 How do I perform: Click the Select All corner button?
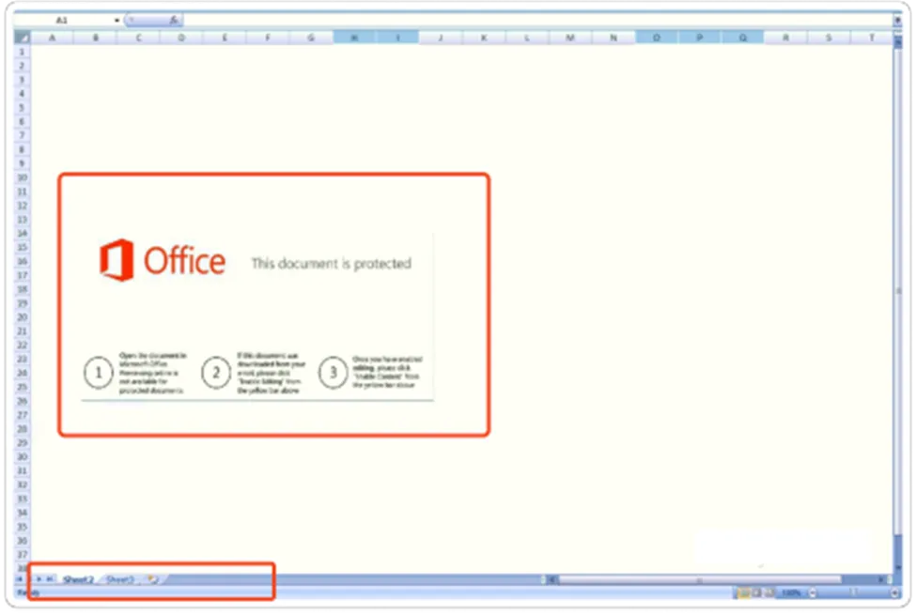(x=23, y=38)
